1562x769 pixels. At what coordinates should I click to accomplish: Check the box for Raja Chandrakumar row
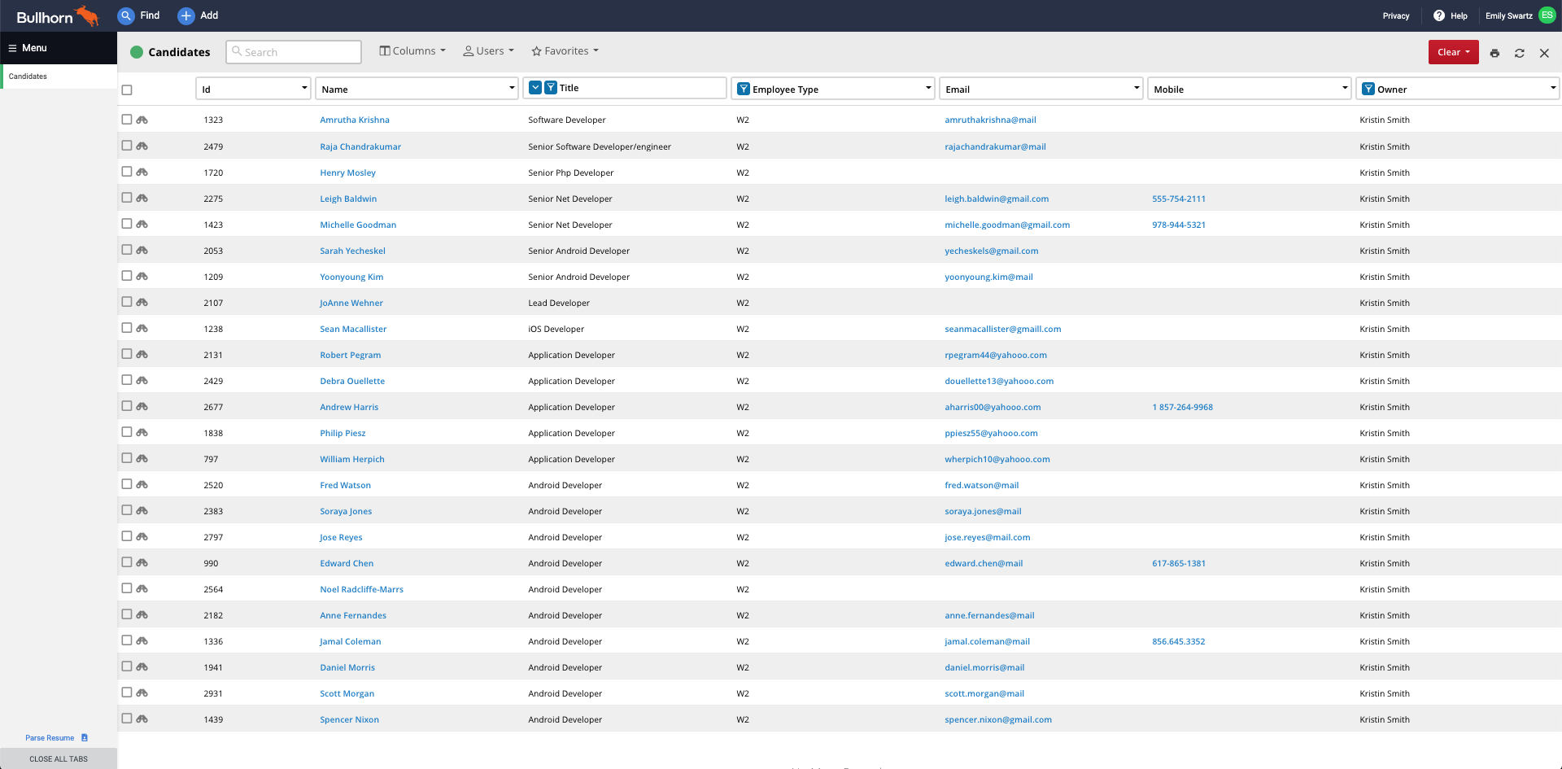coord(127,146)
